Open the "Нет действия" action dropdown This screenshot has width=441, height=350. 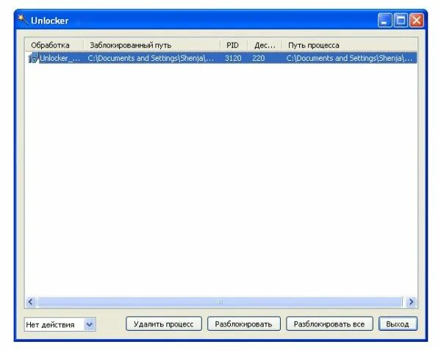[x=60, y=324]
